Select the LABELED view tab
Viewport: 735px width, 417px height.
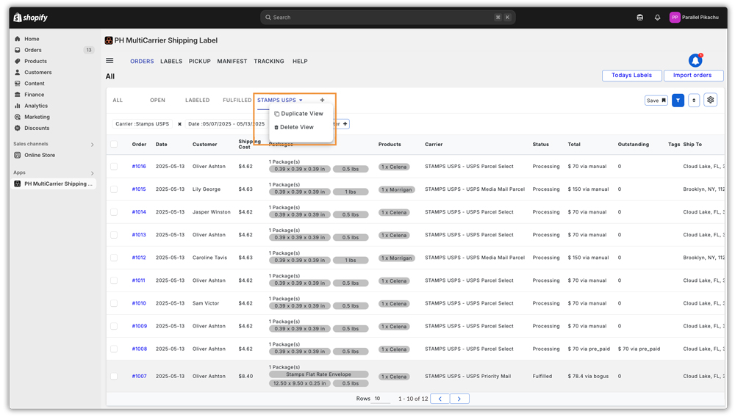point(197,100)
